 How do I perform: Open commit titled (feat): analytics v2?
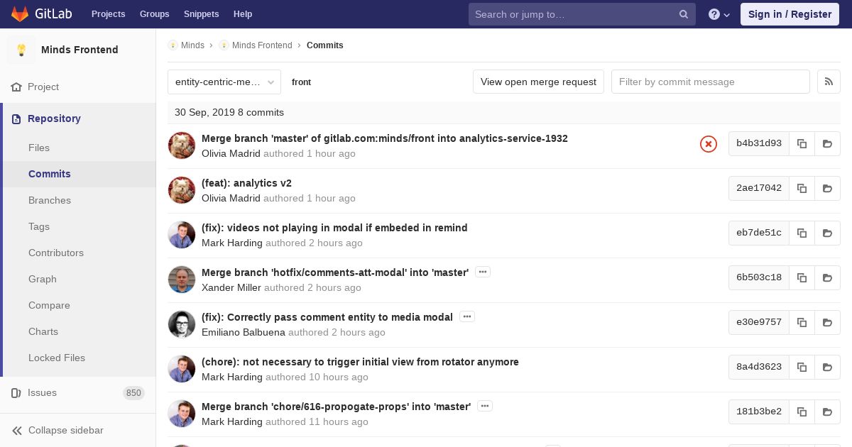point(246,183)
